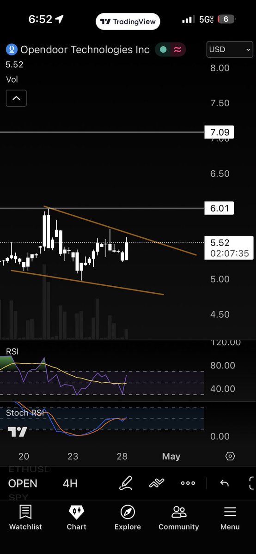
Task: Tap the 28 date axis label
Action: click(122, 456)
